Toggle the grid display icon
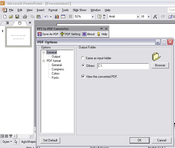This screenshot has height=148, width=175. (x=71, y=16)
